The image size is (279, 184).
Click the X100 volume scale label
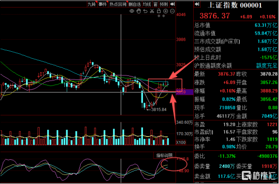181,142
